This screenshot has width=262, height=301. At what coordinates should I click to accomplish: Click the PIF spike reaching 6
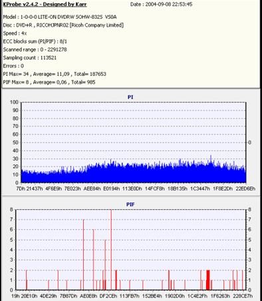click(93, 260)
